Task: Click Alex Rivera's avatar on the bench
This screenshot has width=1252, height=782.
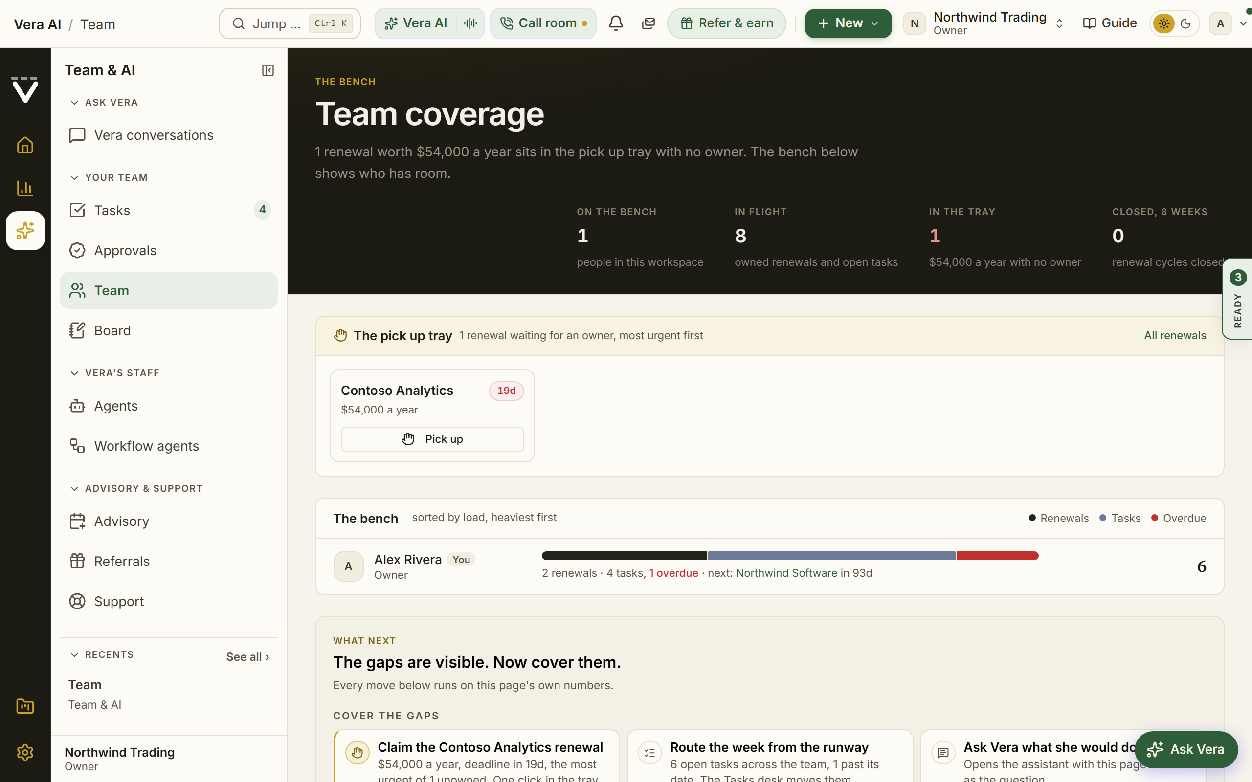Action: pos(348,566)
